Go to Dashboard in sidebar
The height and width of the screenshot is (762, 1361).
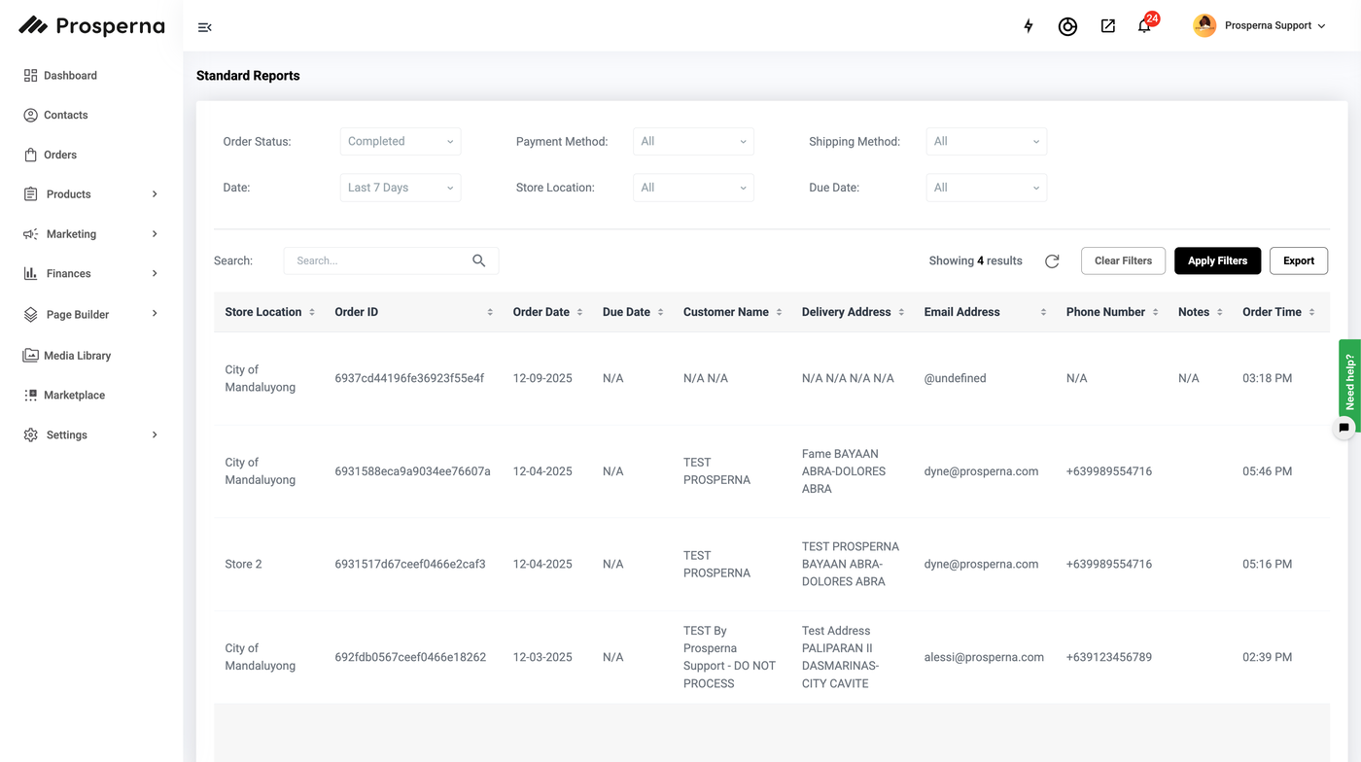click(x=70, y=76)
